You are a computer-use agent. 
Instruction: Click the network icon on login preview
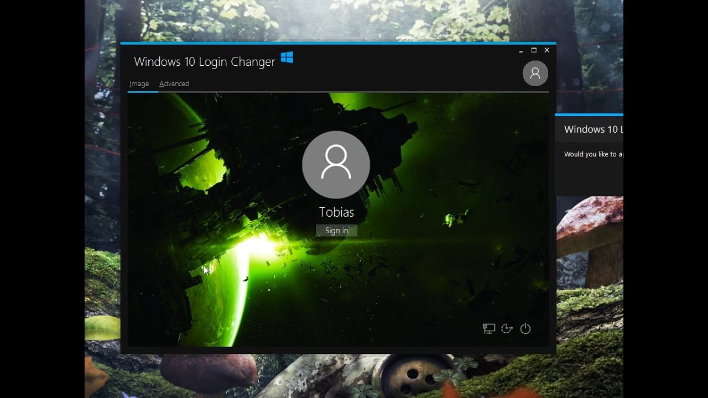[x=488, y=329]
